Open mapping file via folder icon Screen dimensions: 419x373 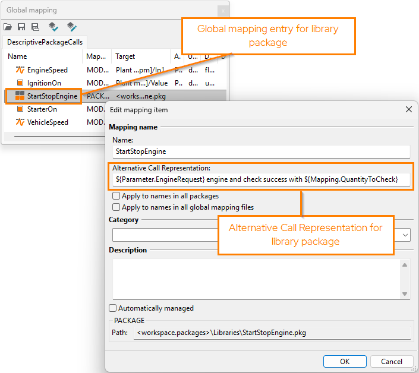pyautogui.click(x=8, y=27)
